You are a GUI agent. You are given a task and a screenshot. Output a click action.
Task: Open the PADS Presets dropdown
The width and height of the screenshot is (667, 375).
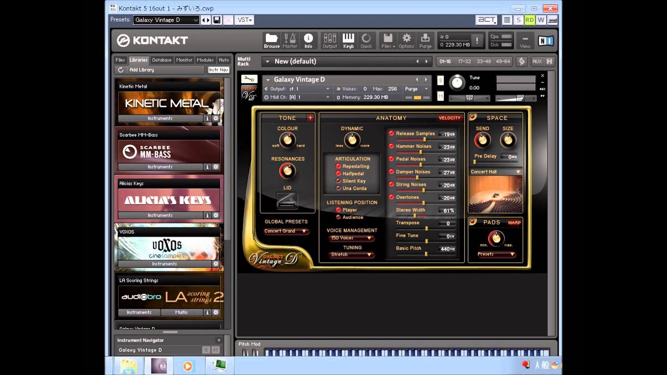pyautogui.click(x=496, y=254)
